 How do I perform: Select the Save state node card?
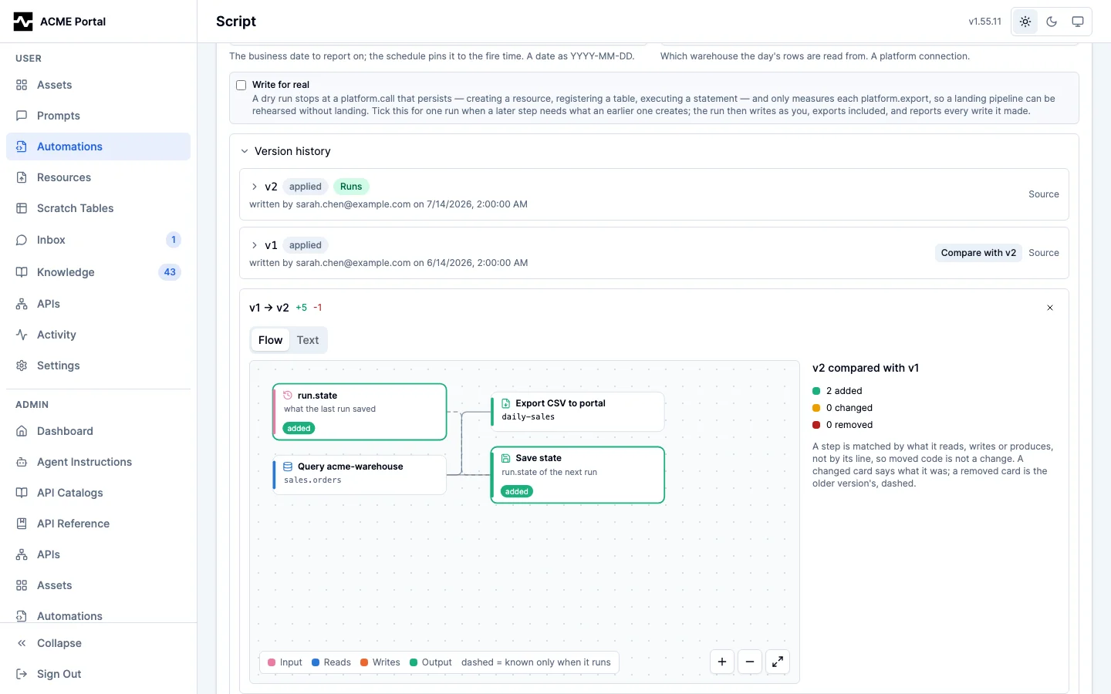(578, 475)
